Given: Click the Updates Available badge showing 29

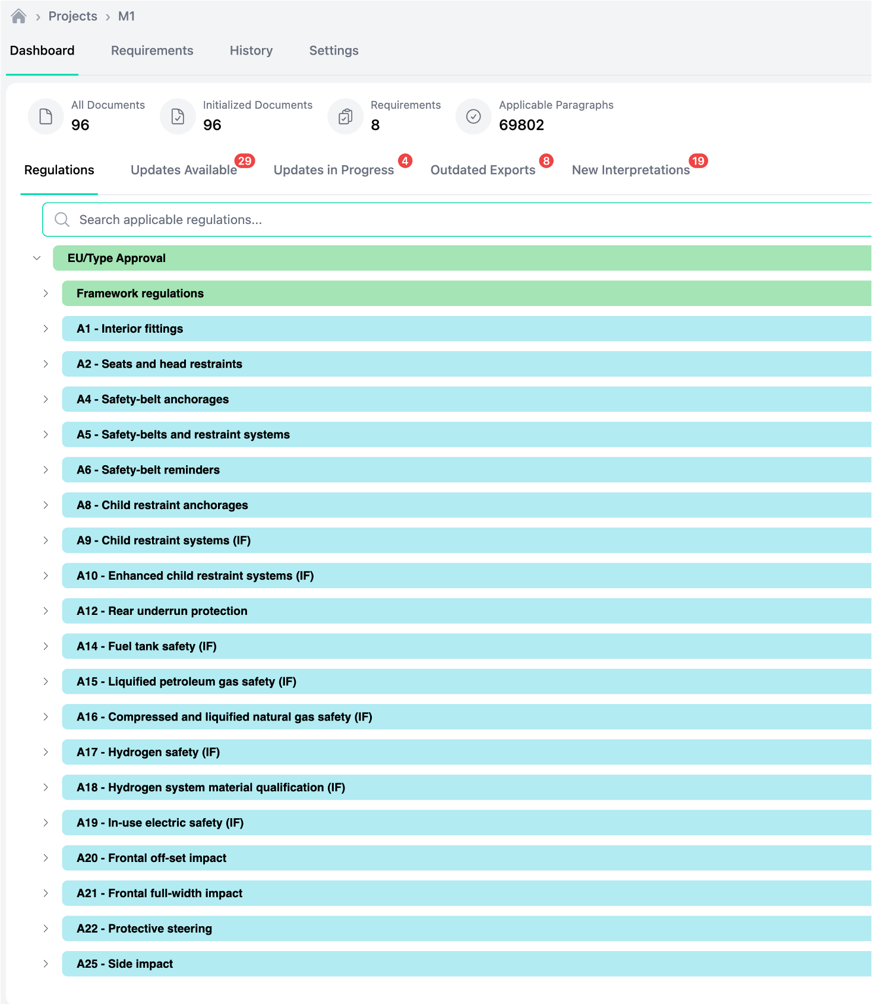Looking at the screenshot, I should point(245,161).
